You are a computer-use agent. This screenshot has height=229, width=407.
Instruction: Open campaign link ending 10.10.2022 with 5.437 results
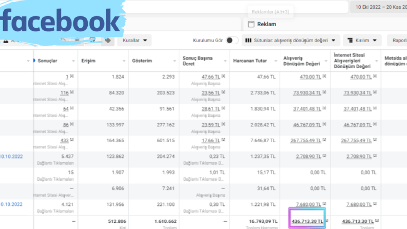click(x=11, y=157)
